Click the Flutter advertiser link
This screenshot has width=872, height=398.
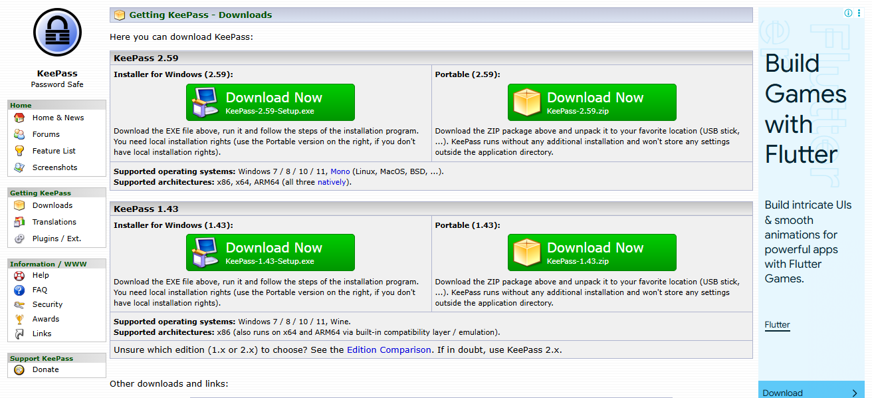point(777,325)
